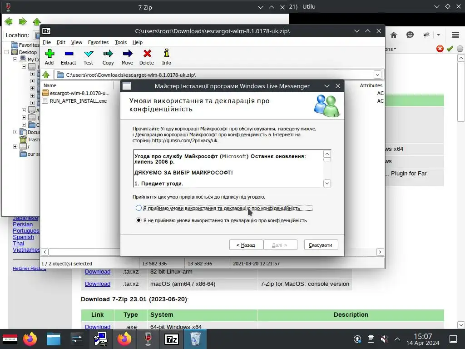This screenshot has height=349, width=465.
Task: Click the green checkmark icon in the browser
Action: pos(450,49)
